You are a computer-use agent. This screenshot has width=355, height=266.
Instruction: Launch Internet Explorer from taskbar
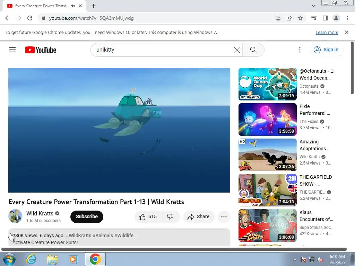coord(31,259)
